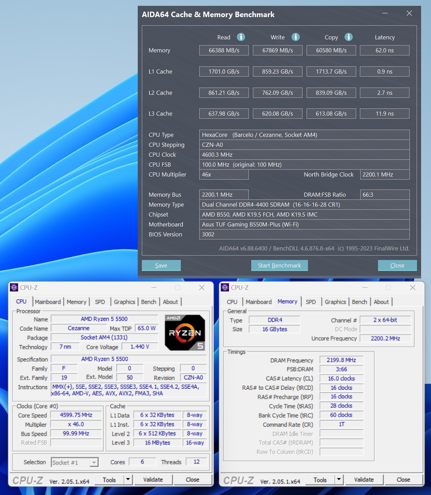Open Bench tab in the CPU-Z window showing Timings
This screenshot has width=431, height=495.
[x=360, y=302]
